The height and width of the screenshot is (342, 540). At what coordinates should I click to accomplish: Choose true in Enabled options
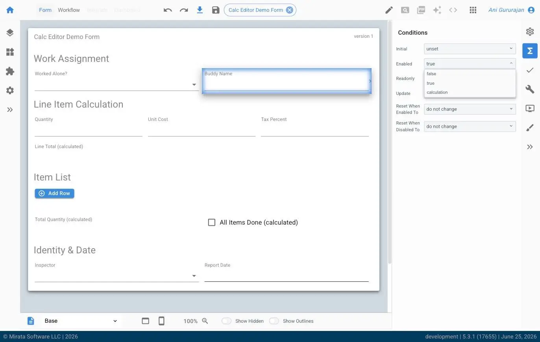point(470,83)
